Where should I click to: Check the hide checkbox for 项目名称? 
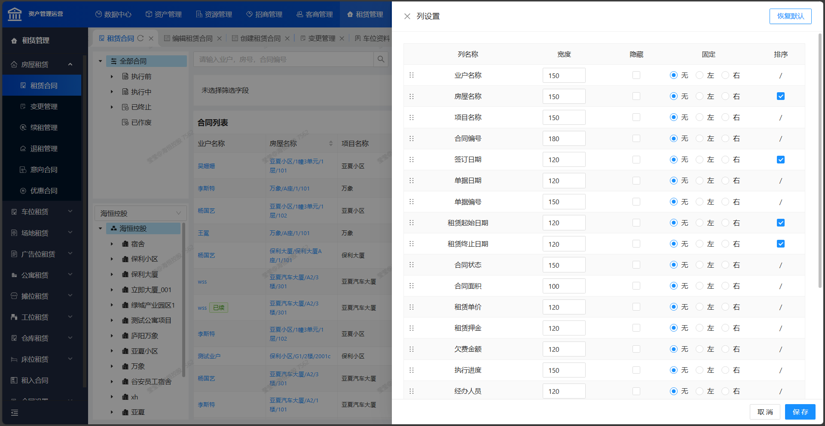point(636,117)
